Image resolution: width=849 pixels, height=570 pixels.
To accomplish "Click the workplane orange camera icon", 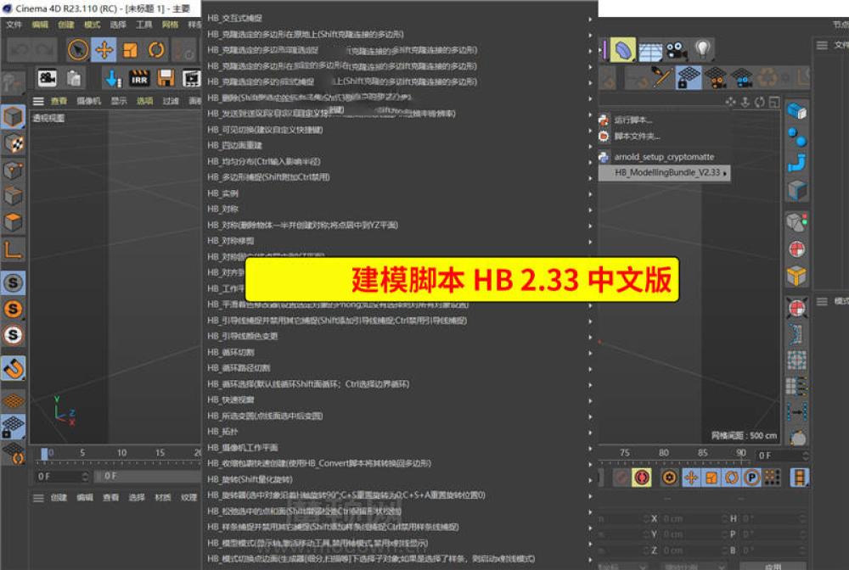I will click(x=716, y=78).
